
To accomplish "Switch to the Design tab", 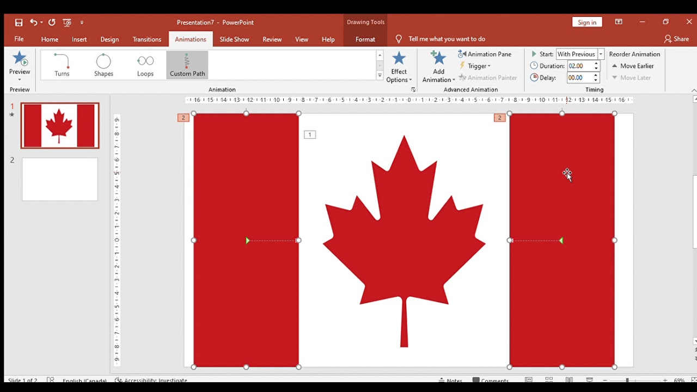I will click(x=109, y=39).
